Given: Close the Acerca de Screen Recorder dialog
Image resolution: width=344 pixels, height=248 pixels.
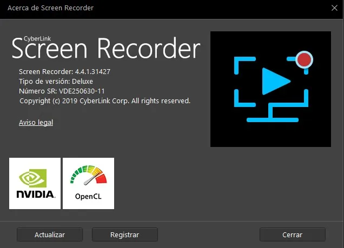Looking at the screenshot, I should click(334, 8).
